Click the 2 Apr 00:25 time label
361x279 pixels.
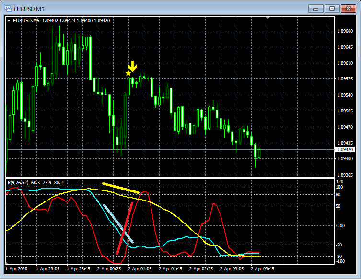(109, 268)
